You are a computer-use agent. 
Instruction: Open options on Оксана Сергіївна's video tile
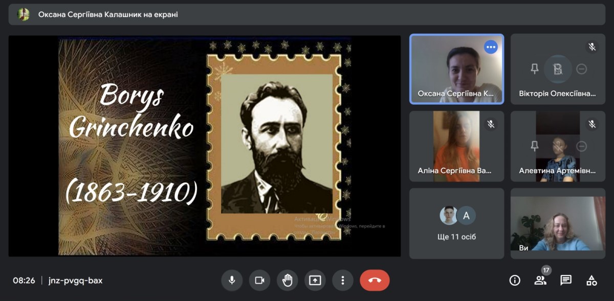click(491, 47)
